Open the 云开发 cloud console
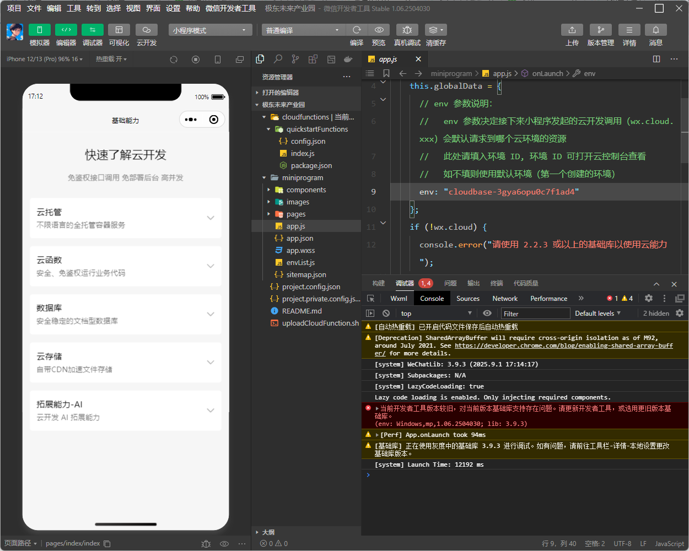This screenshot has width=689, height=551. pos(147,30)
